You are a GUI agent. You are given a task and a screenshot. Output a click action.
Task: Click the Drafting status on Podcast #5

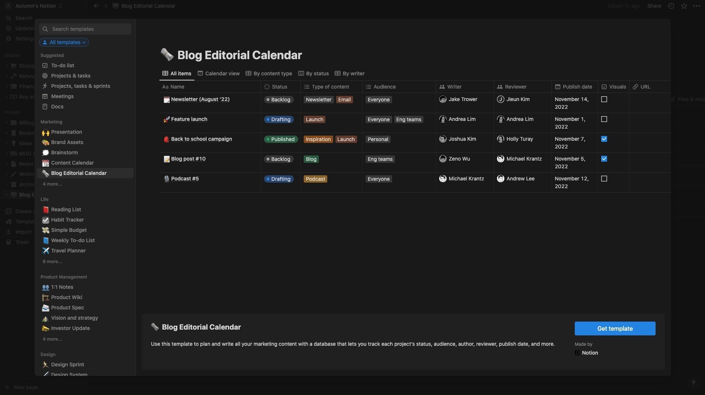(x=279, y=179)
